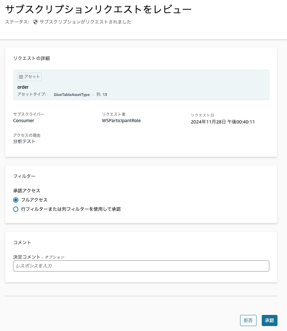Select the フルアクセス radio option
This screenshot has width=287, height=331.
coord(15,200)
